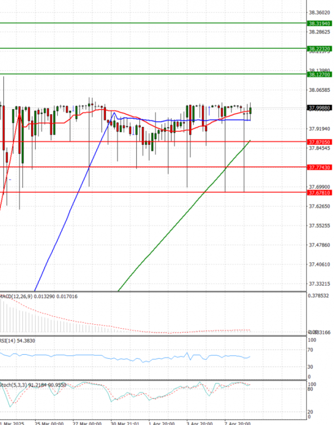
Task: Click the 38.12700 green resistance label
Action: pyautogui.click(x=320, y=75)
